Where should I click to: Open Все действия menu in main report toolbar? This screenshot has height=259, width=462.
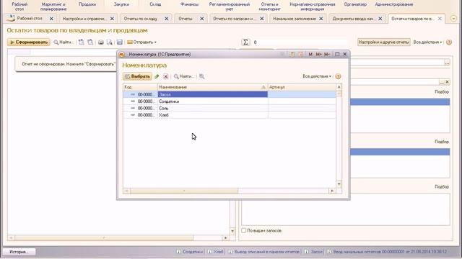(427, 42)
